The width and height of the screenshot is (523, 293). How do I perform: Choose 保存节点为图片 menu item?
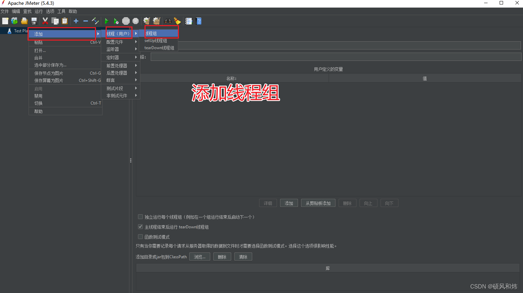pos(65,73)
